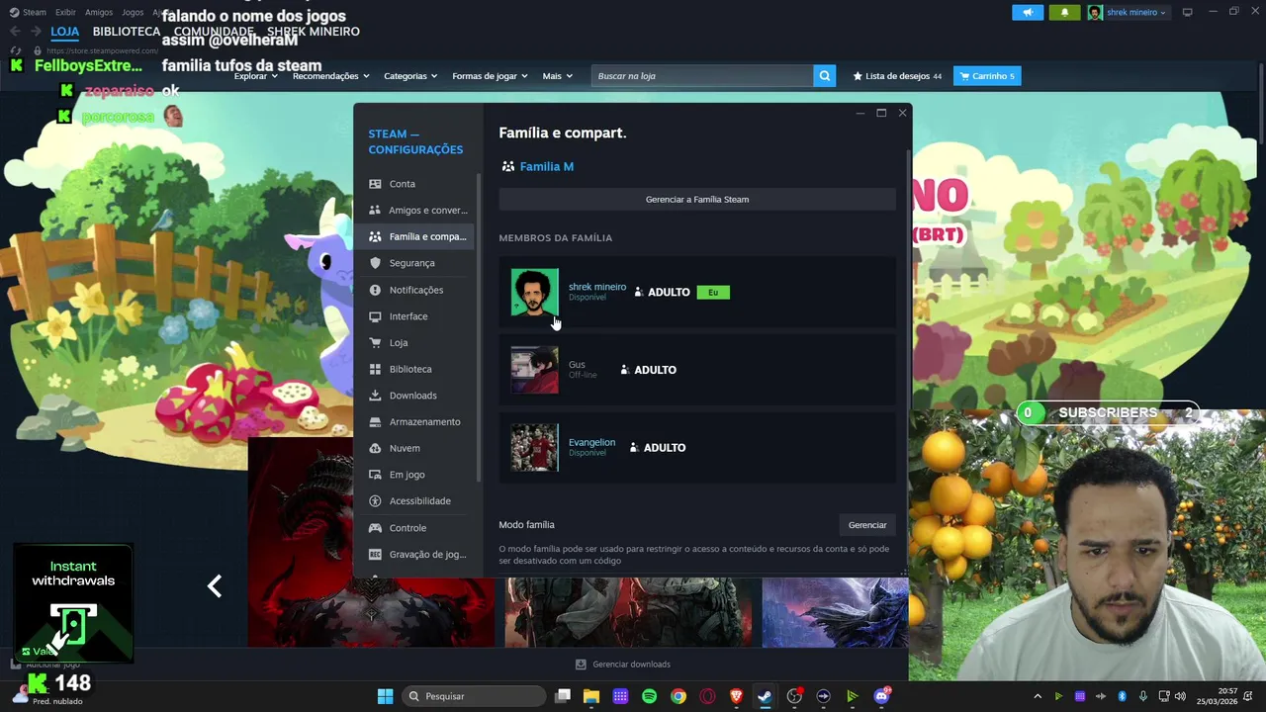Select Controle gamepad settings
Viewport: 1266px width, 712px height.
point(415,528)
